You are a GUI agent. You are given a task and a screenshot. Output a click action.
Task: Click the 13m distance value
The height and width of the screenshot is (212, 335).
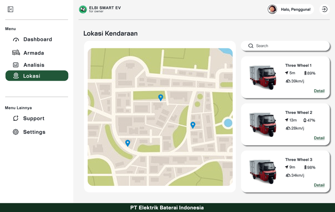[293, 120]
